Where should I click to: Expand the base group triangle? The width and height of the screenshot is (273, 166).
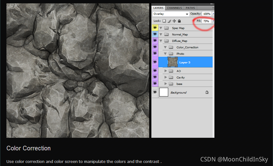tap(166, 83)
